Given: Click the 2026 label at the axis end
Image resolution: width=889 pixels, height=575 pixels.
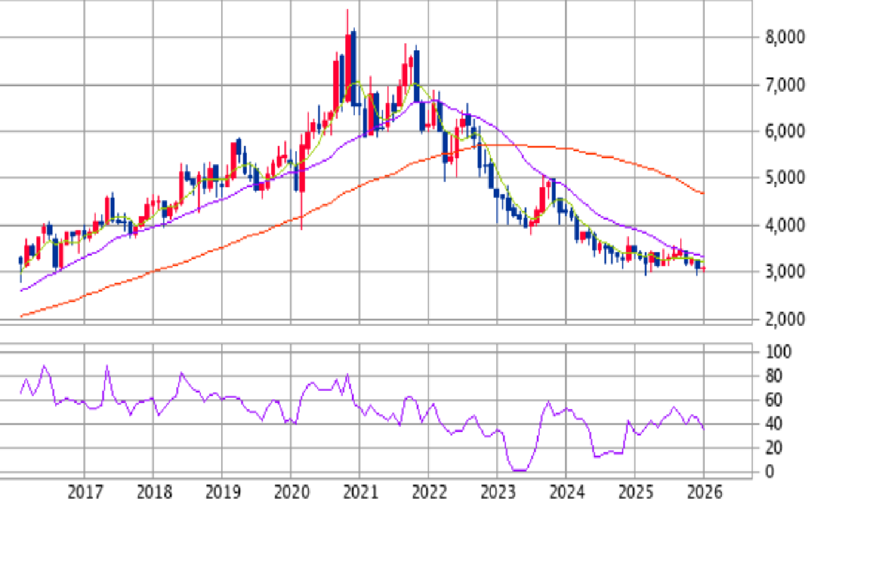Looking at the screenshot, I should point(703,492).
